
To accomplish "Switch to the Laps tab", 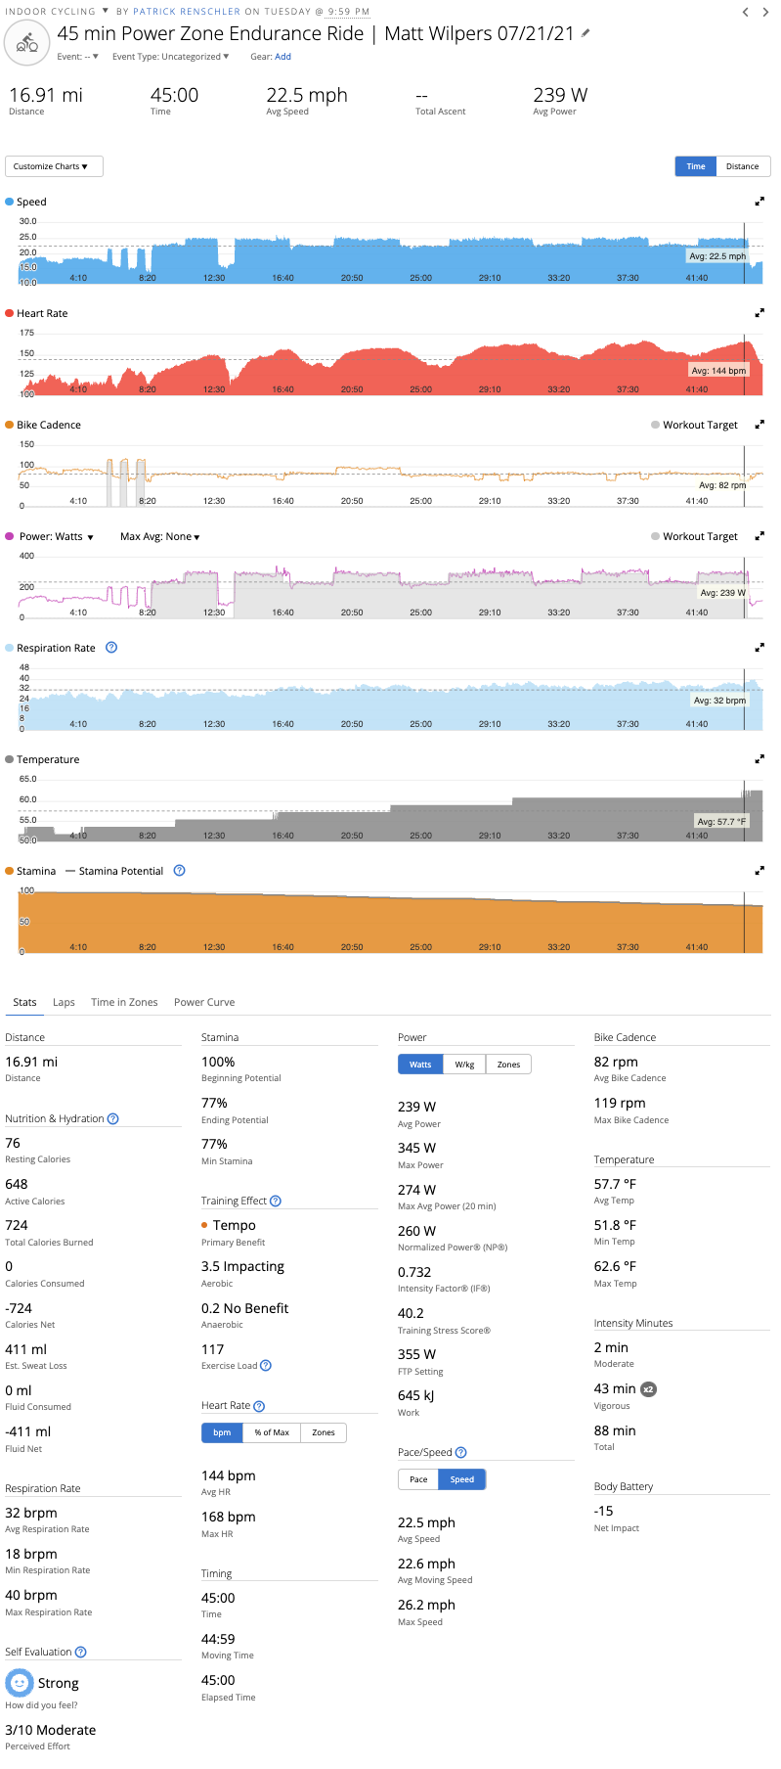I will [x=64, y=1002].
